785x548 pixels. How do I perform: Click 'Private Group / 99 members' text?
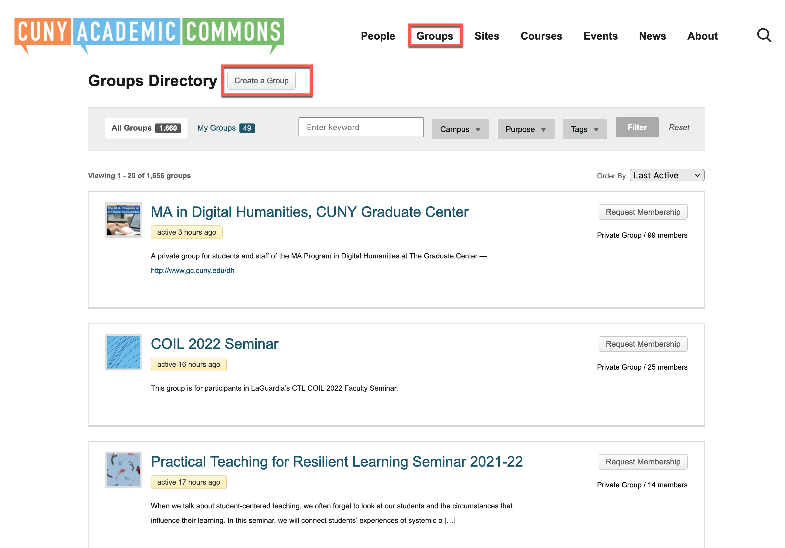click(x=642, y=235)
